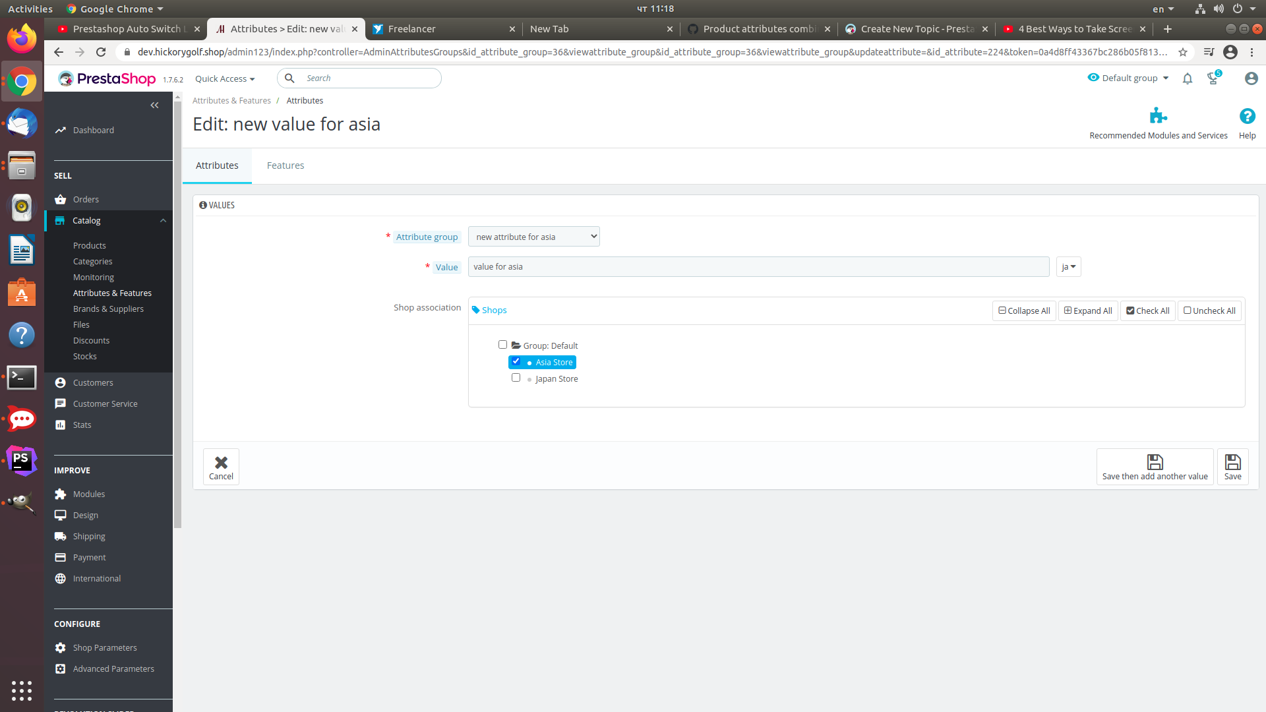Click the PrestaShop logo
The image size is (1266, 712).
coord(107,78)
